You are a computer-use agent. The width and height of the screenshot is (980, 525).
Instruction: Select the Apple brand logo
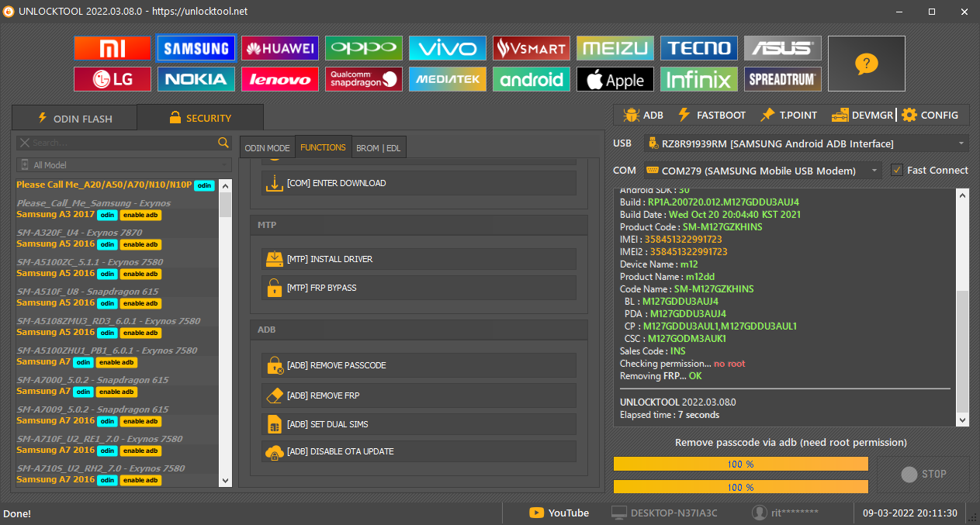coord(615,79)
